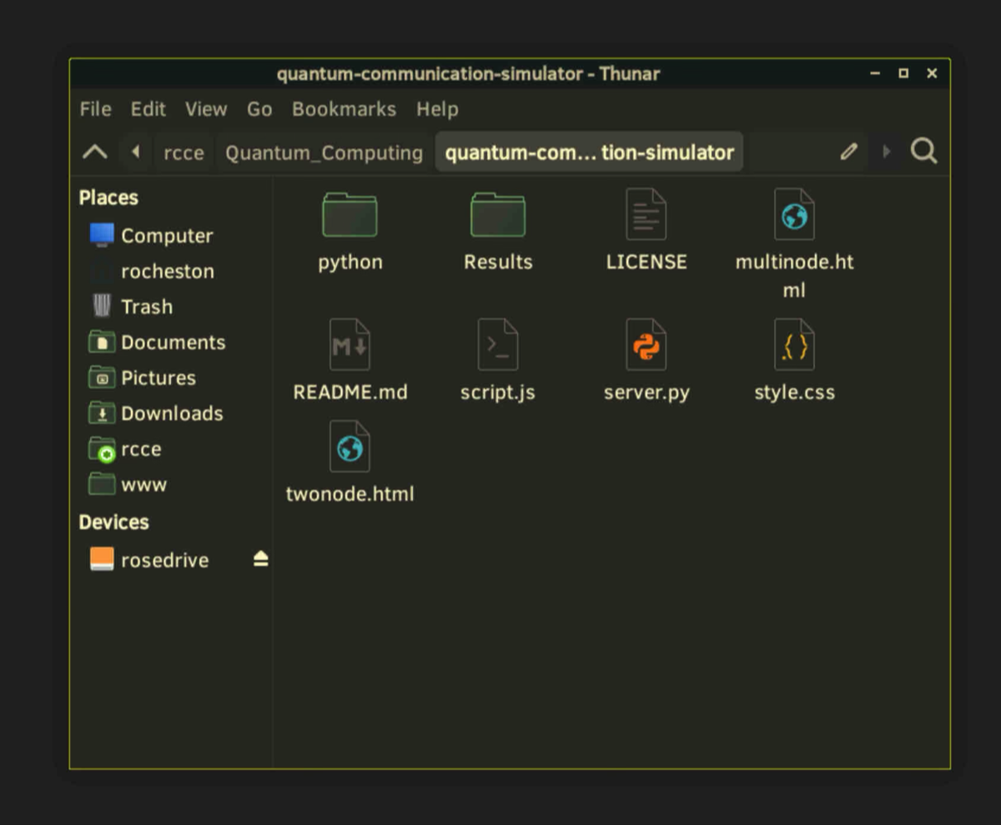
Task: Select the README.md markdown file icon
Action: pos(350,345)
